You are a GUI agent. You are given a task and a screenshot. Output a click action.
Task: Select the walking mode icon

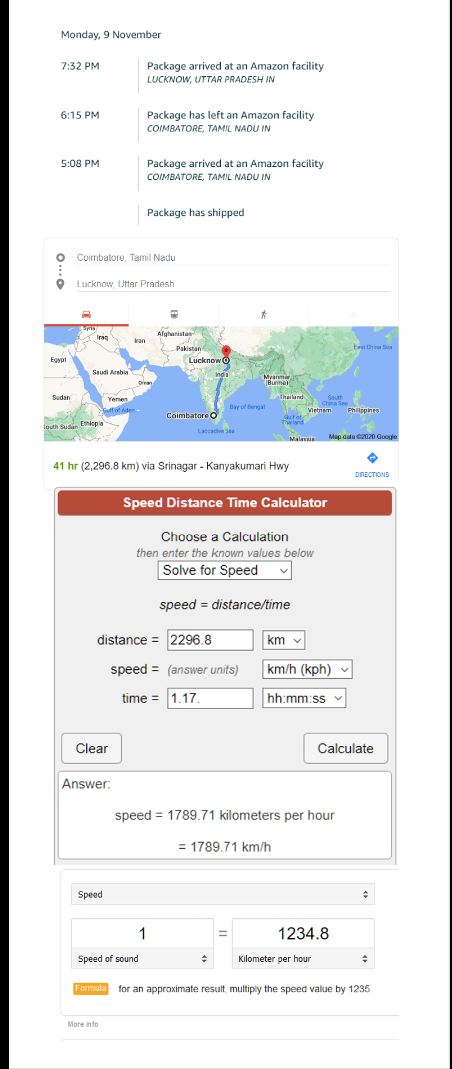[x=264, y=314]
